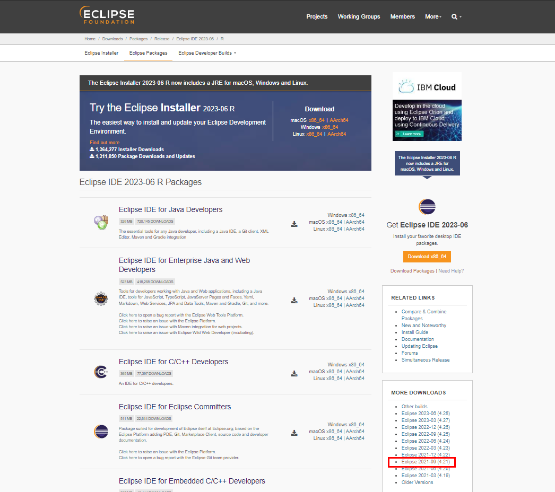Download installer for Linux AArch64
The image size is (555, 492).
pos(336,134)
